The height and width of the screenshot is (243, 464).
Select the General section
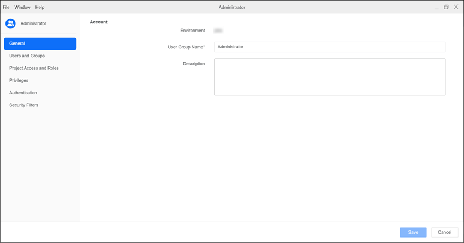point(40,44)
